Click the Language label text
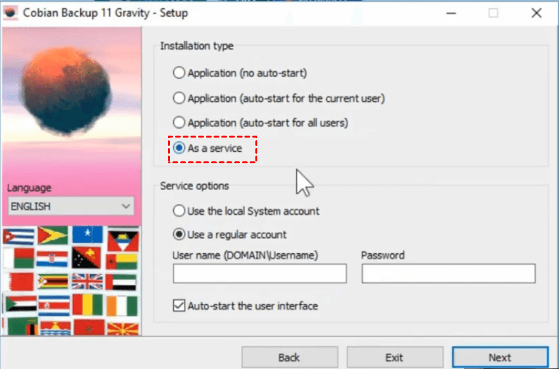Image resolution: width=559 pixels, height=369 pixels. coord(29,188)
